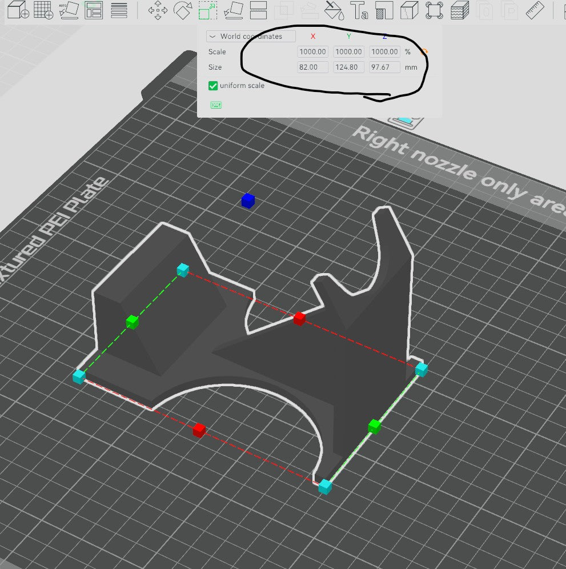Click the cube with dashed line icon
Screen dimensions: 566x569
(410, 10)
